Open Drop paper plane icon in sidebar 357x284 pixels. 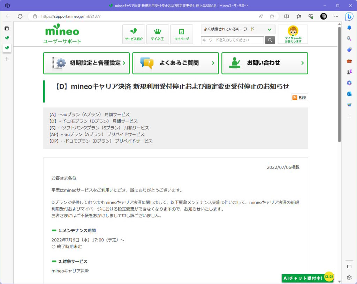click(x=349, y=105)
